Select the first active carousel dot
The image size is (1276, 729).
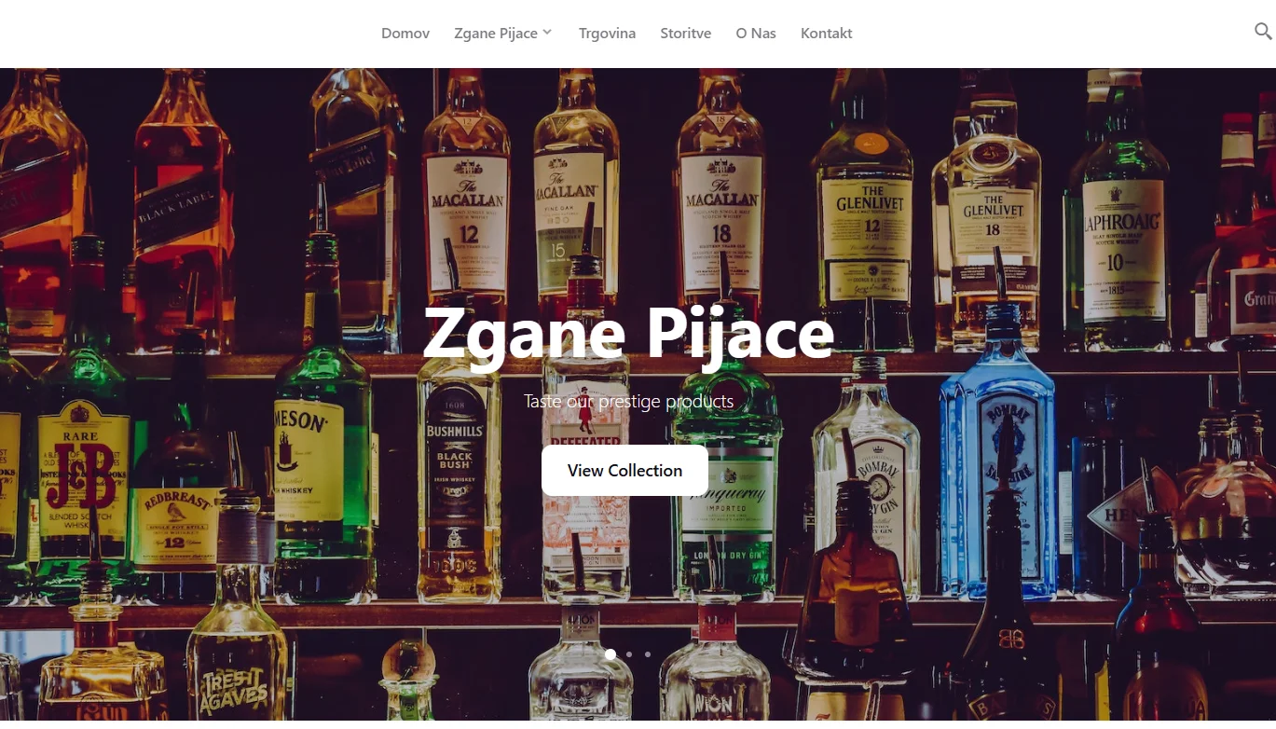pos(611,654)
